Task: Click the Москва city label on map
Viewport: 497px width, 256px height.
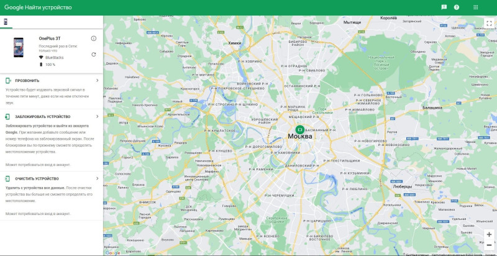Action: coord(300,136)
